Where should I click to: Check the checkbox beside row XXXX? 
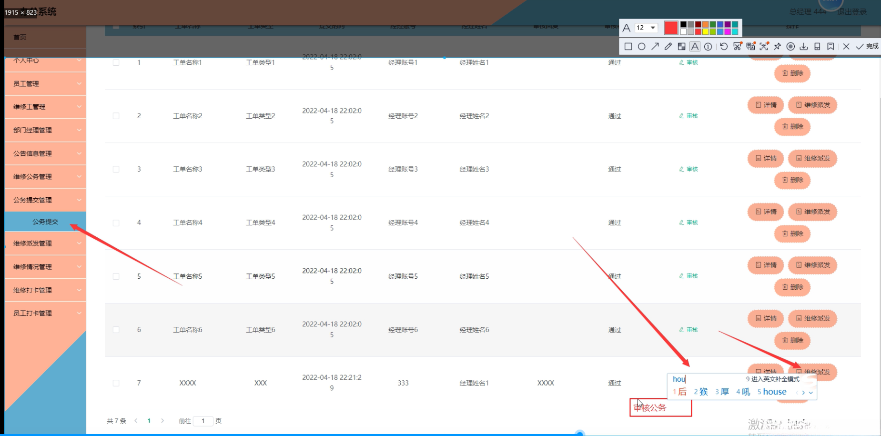(x=116, y=383)
